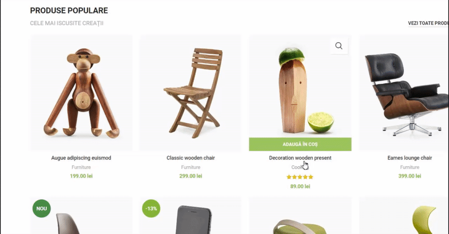Click the -13% discount badge

(151, 208)
